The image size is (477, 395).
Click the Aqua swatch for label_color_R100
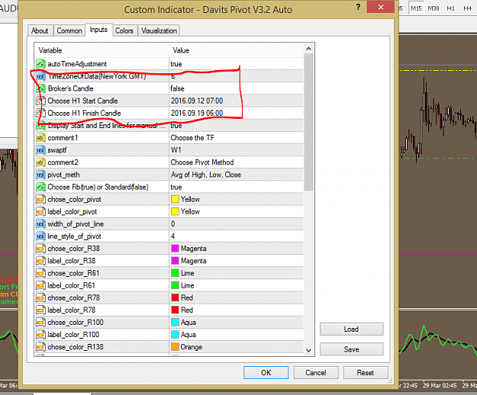[x=175, y=335]
